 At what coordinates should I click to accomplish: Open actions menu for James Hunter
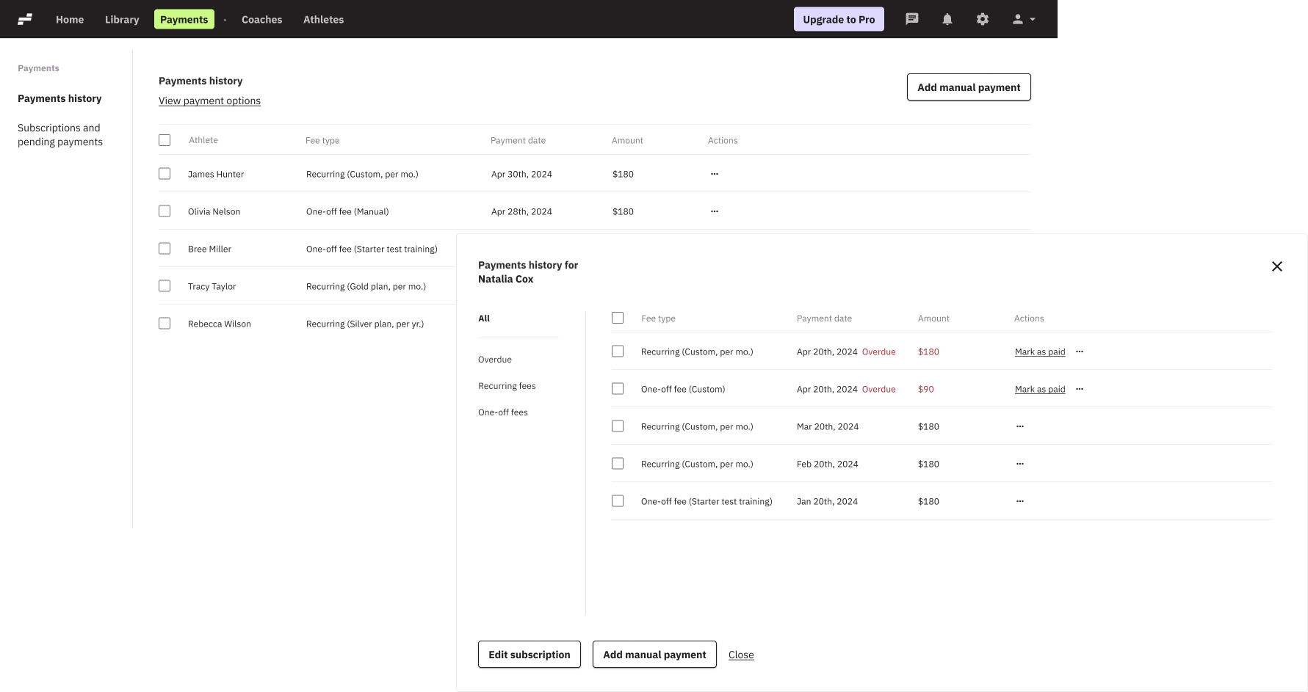pyautogui.click(x=715, y=174)
